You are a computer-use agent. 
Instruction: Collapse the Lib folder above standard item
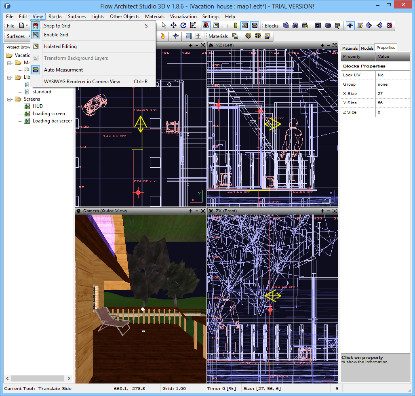tap(9, 78)
